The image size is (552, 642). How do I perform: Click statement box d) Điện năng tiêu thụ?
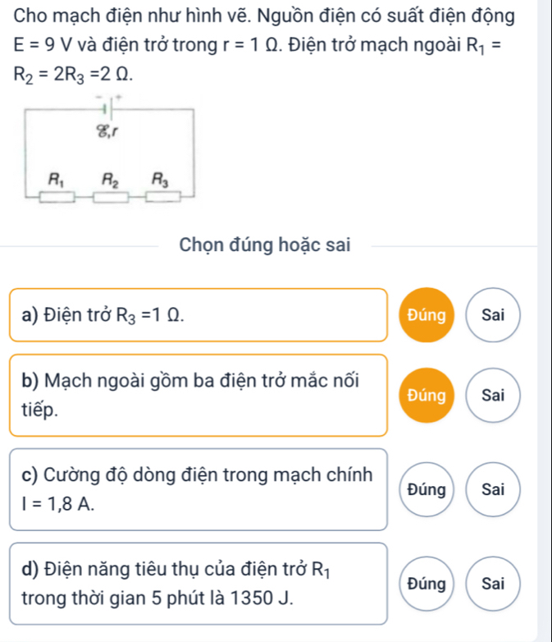(x=198, y=584)
